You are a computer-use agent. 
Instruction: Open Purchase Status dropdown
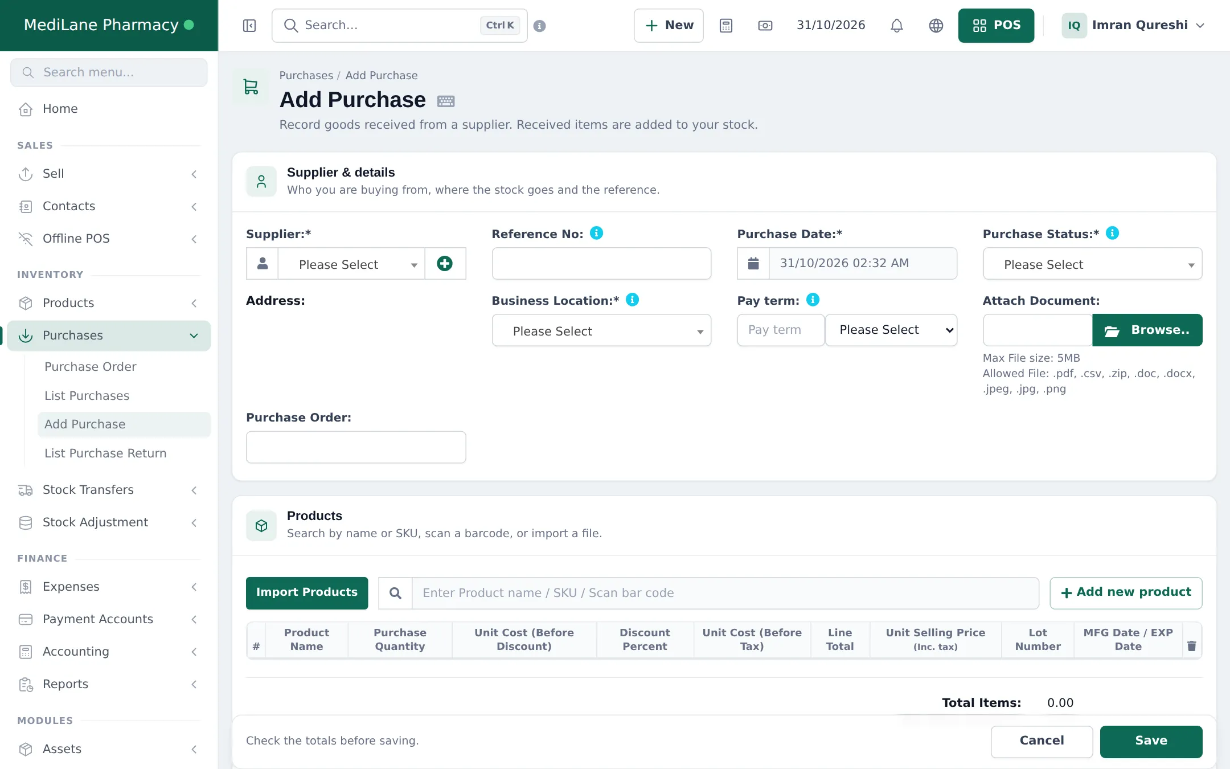pyautogui.click(x=1092, y=264)
